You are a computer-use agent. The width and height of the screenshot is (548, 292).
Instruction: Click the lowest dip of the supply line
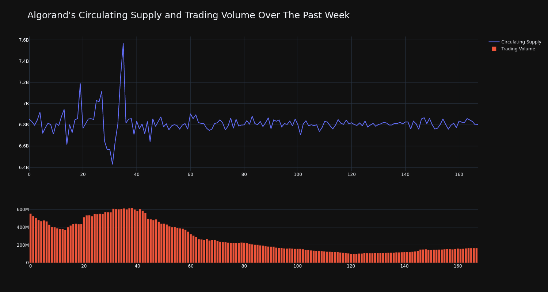(113, 164)
